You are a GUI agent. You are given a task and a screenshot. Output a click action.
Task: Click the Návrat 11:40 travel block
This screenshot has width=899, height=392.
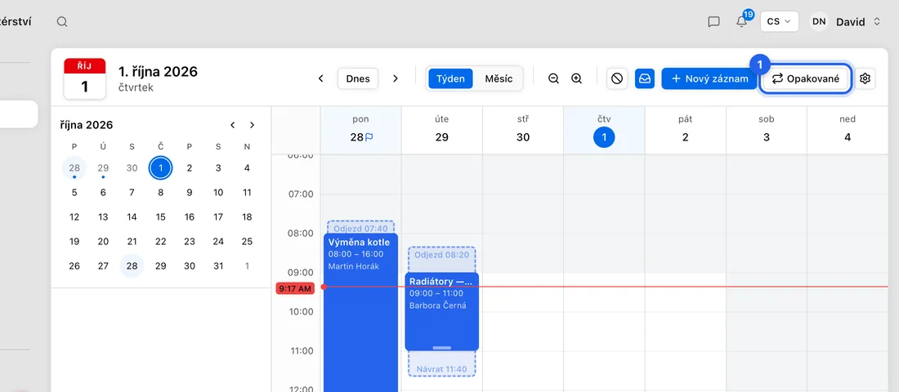coord(441,363)
